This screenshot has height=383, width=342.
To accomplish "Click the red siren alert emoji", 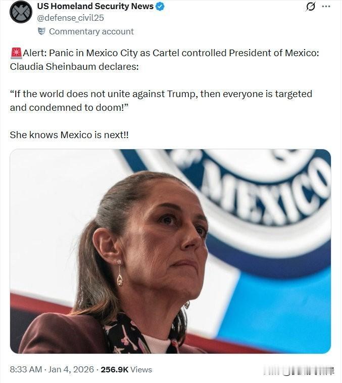I will pyautogui.click(x=16, y=53).
